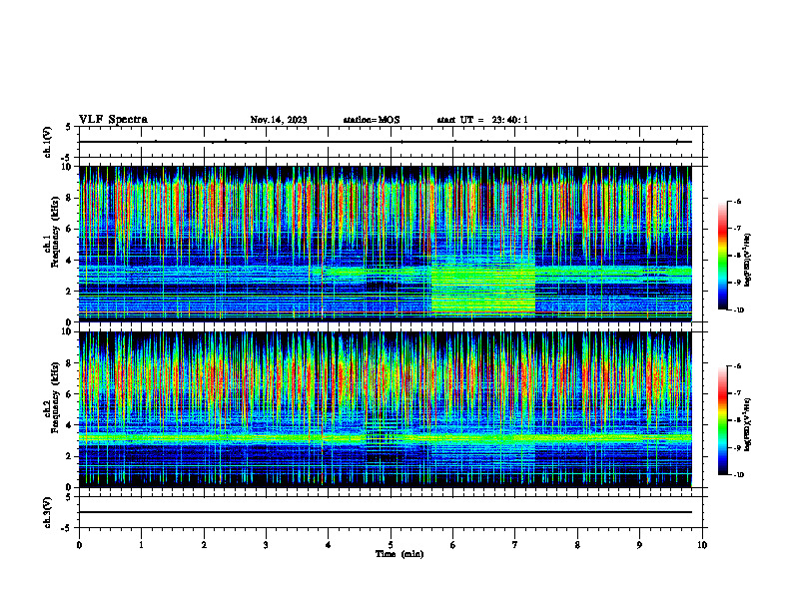Screen dimensions: 791x611
Task: Click the time axis tick labeled 2
Action: point(204,545)
